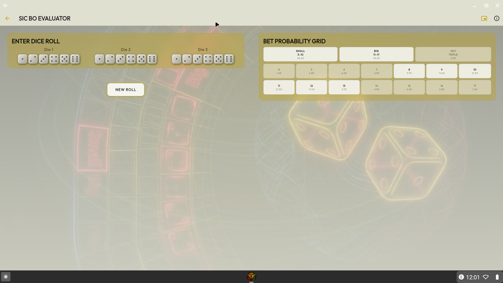Select the SMALL 3–10 bet tile

(x=300, y=54)
